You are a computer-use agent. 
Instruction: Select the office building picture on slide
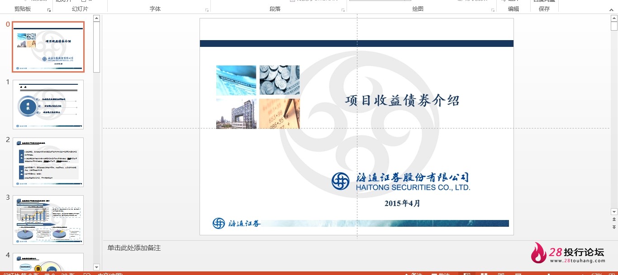236,114
